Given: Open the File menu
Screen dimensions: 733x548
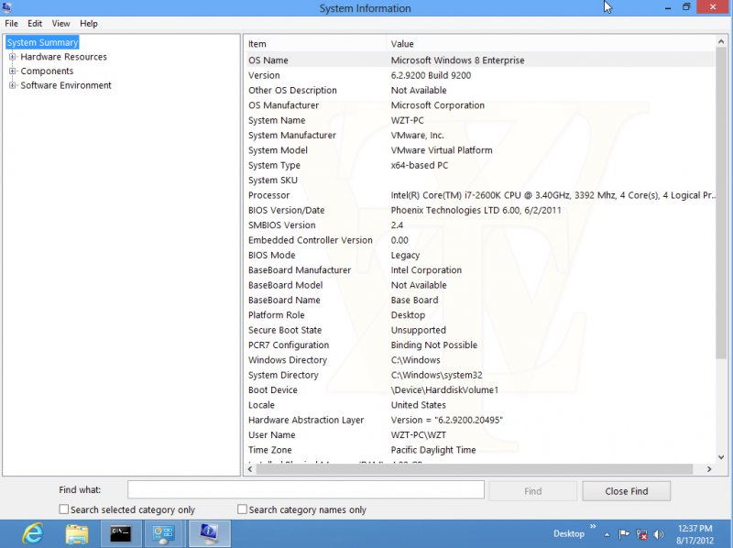Looking at the screenshot, I should pos(11,23).
